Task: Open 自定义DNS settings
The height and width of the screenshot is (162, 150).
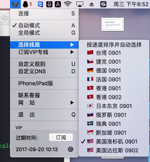Action: [44, 71]
